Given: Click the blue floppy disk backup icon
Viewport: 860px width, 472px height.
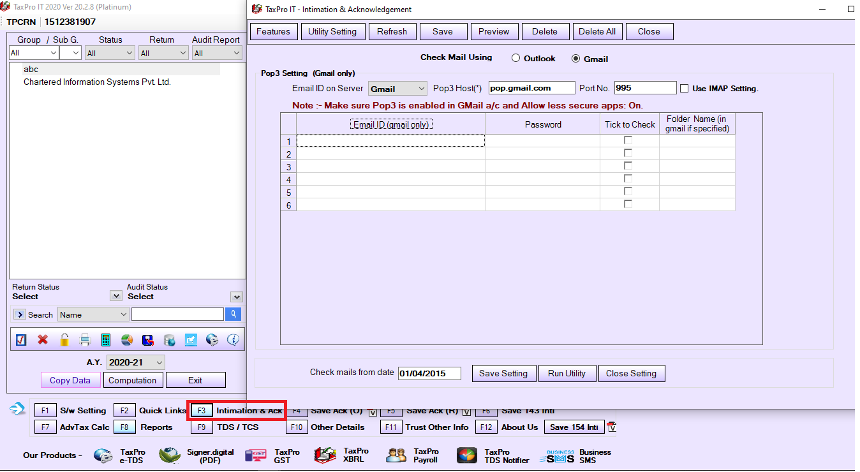Looking at the screenshot, I should point(148,340).
